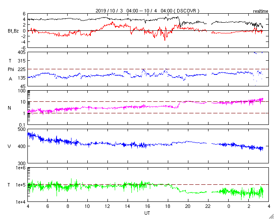
Task: Click the 'Bt,Bz' axis label
Action: (13, 32)
